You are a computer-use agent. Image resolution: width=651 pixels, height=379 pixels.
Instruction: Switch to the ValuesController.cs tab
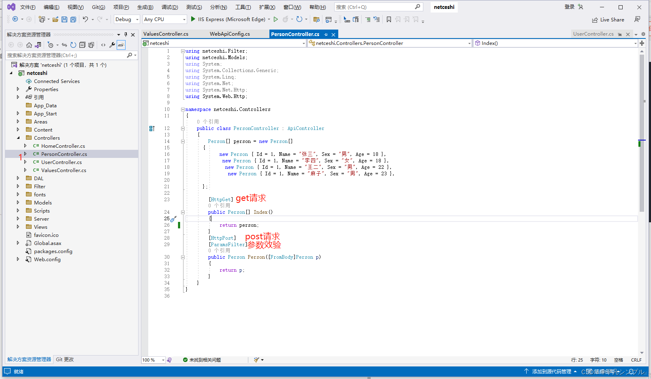click(x=166, y=34)
